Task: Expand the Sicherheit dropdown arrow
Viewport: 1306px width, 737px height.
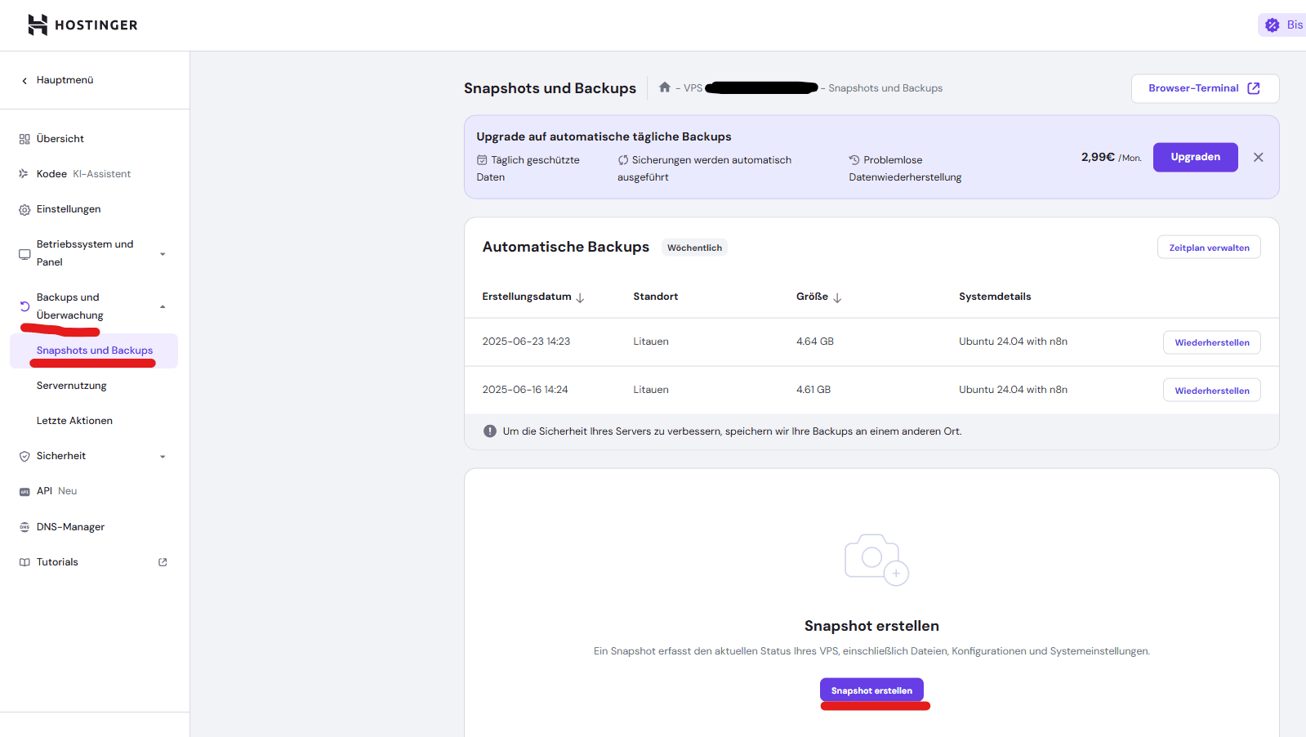Action: click(163, 457)
